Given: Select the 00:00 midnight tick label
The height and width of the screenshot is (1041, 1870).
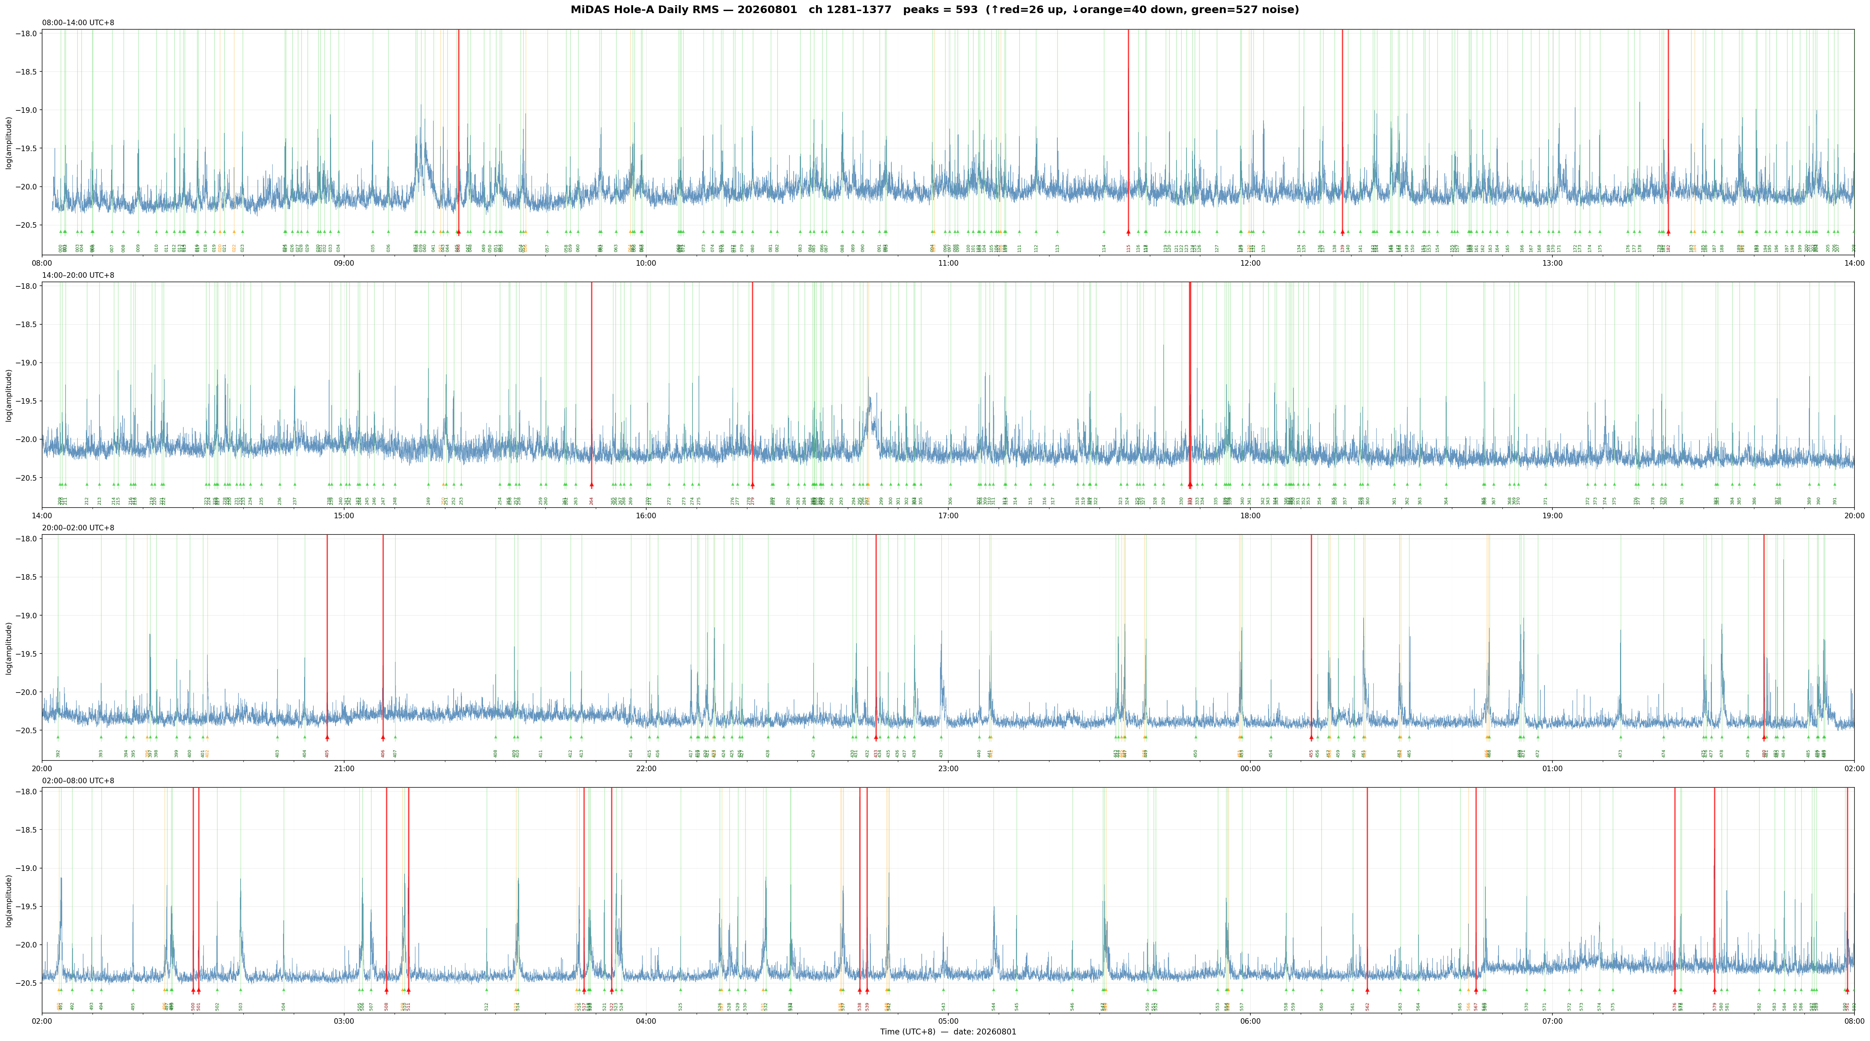Looking at the screenshot, I should (1250, 768).
